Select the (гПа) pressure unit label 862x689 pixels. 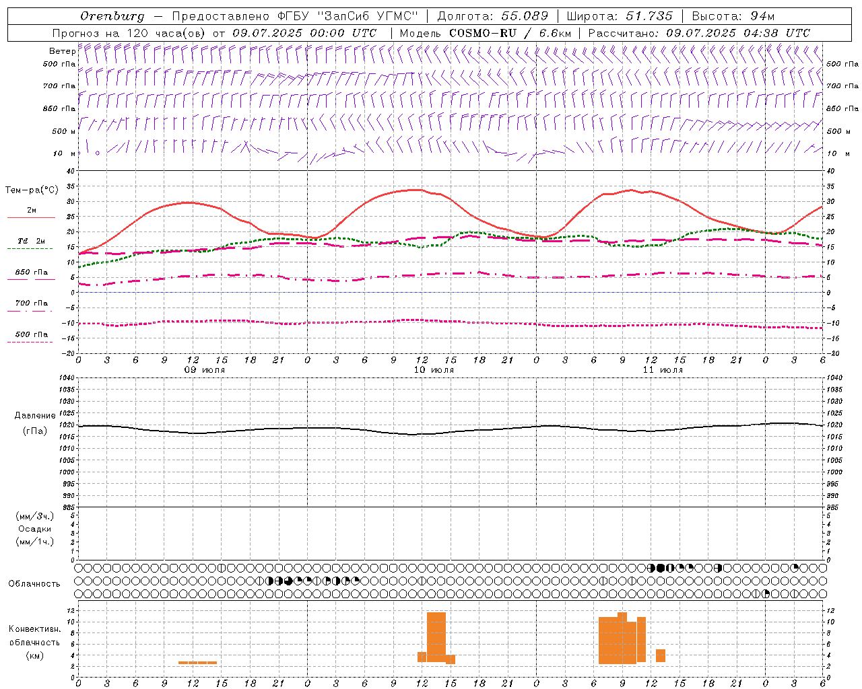pyautogui.click(x=35, y=431)
